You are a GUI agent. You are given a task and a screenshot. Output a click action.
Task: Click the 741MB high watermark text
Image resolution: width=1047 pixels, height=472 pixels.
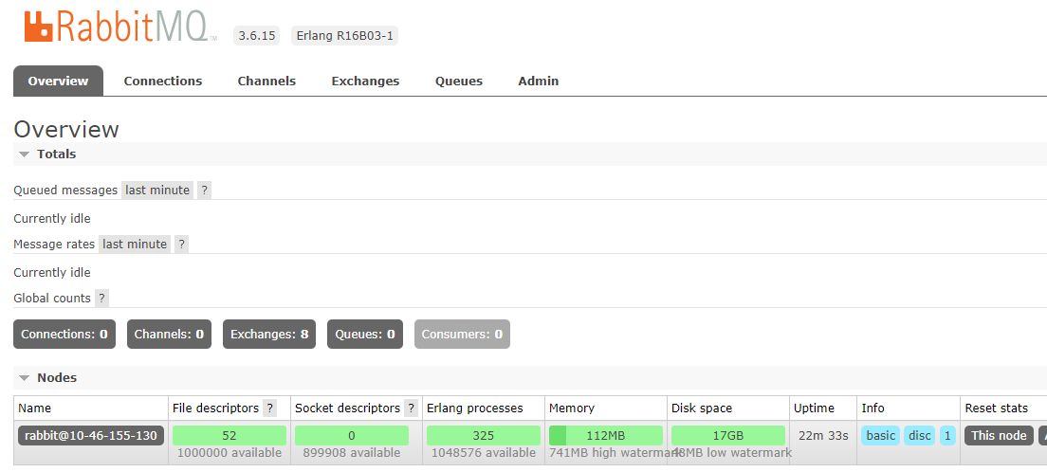(614, 453)
